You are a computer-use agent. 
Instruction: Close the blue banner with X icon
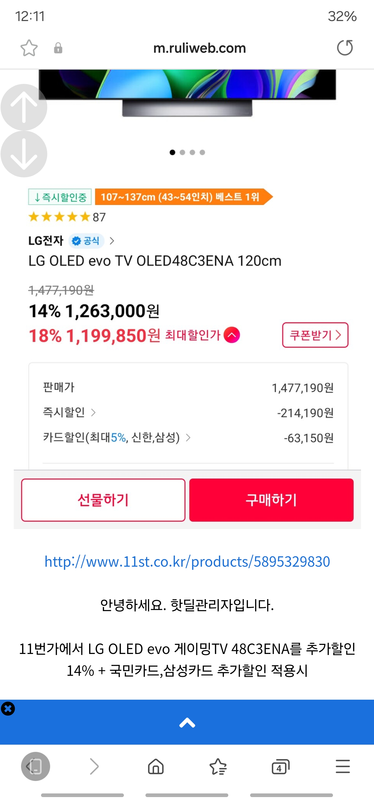[x=8, y=709]
